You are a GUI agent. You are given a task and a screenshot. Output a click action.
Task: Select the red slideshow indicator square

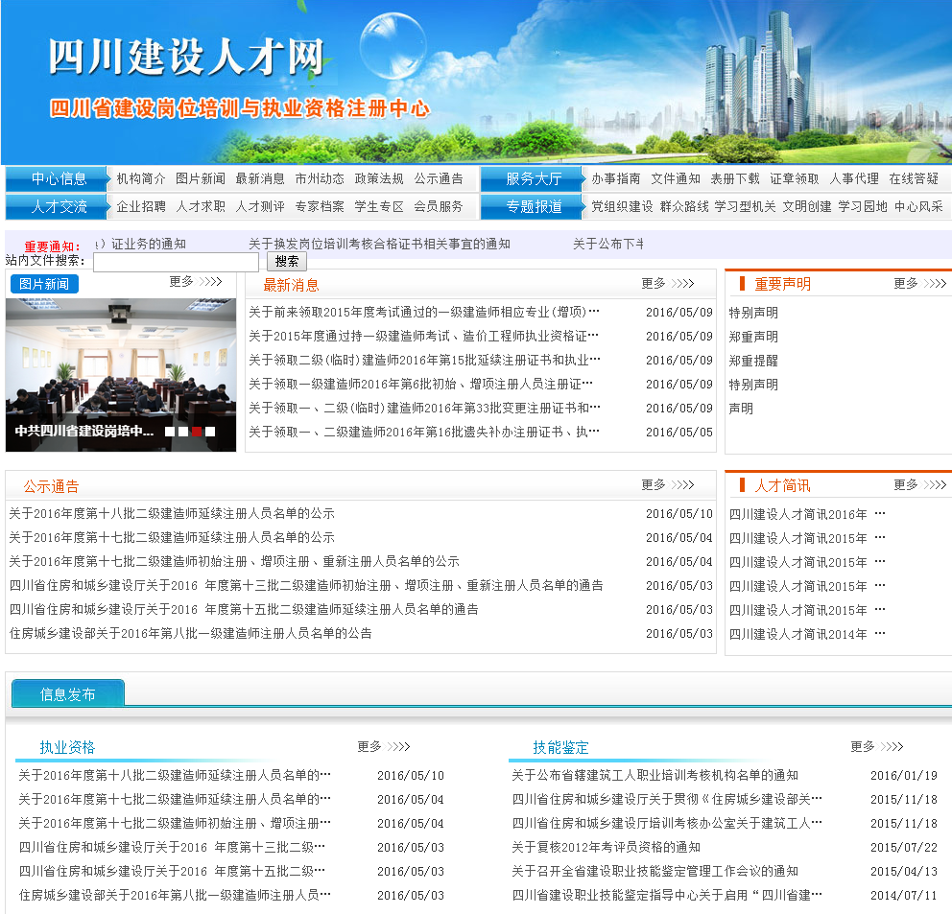(197, 432)
